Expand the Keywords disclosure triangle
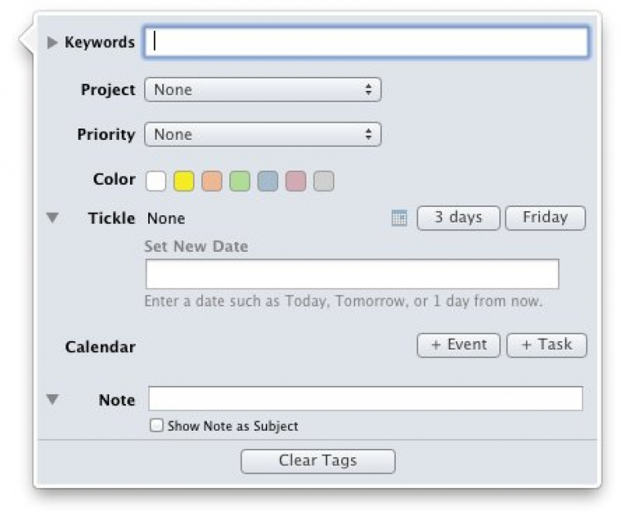 (x=53, y=42)
